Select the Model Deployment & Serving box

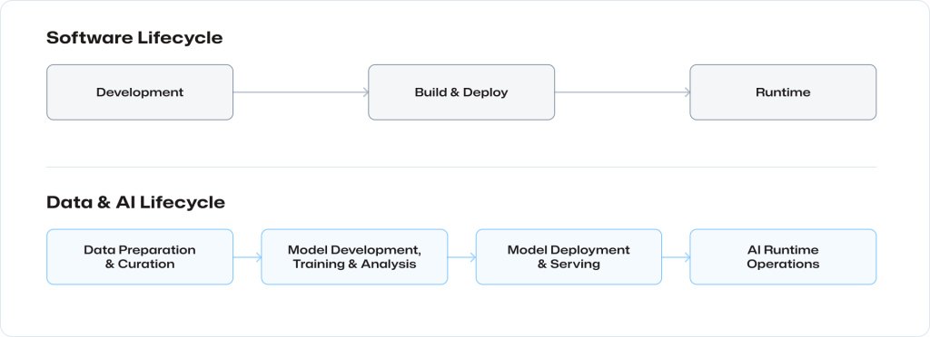(569, 256)
